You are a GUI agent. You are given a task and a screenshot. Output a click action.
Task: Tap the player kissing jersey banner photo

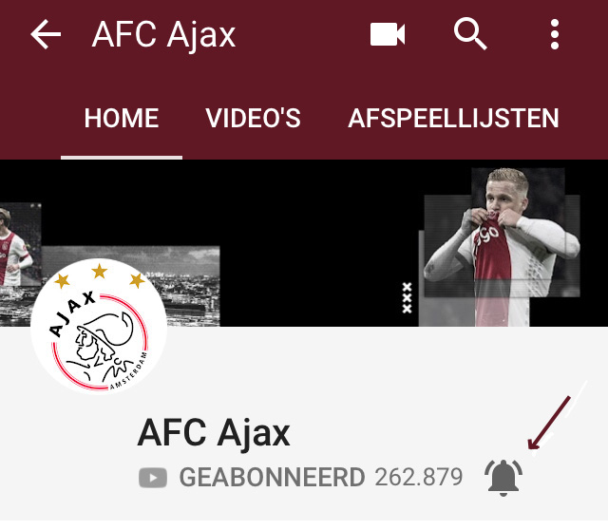(502, 247)
